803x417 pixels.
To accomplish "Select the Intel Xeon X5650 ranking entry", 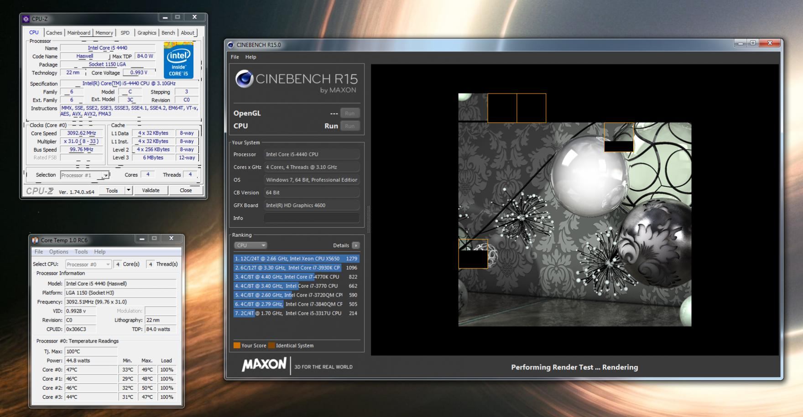I will tap(296, 259).
